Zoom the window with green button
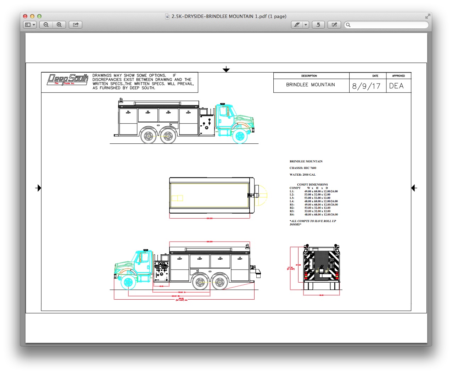Image resolution: width=452 pixels, height=374 pixels. (x=39, y=16)
